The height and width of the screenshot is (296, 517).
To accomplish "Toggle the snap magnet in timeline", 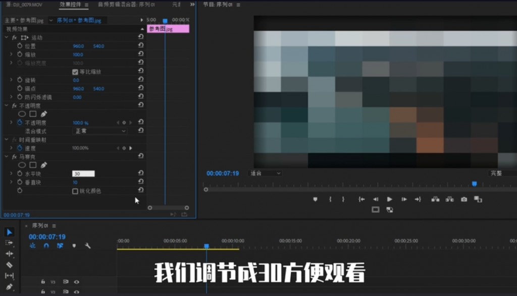I will (46, 246).
